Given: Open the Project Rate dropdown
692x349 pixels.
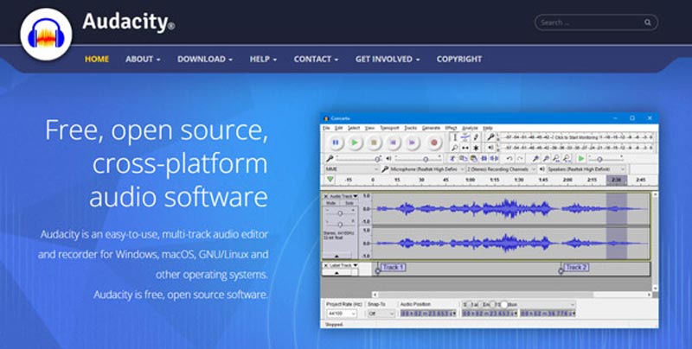Looking at the screenshot, I should click(x=342, y=314).
